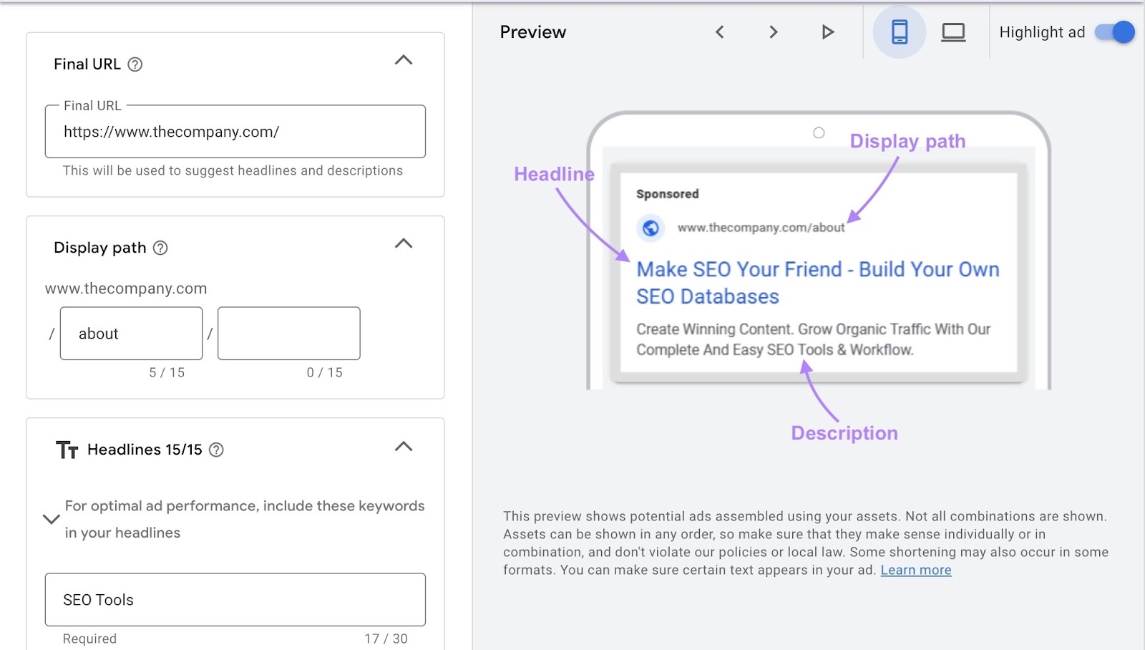Viewport: 1145px width, 650px height.
Task: Select the mobile preview icon
Action: coord(899,32)
